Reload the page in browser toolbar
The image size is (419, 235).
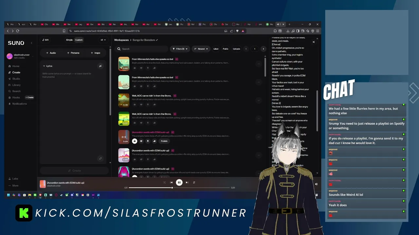pos(18,31)
